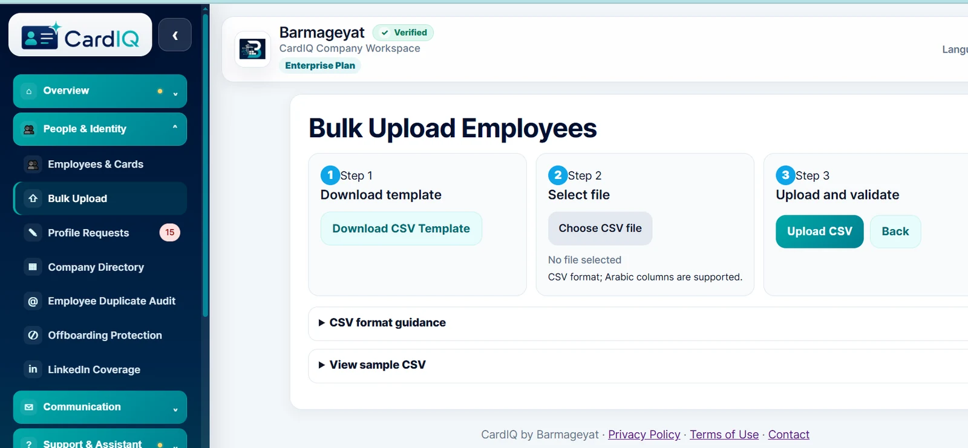Open Offboarding Protection page
The image size is (968, 448).
(100, 335)
